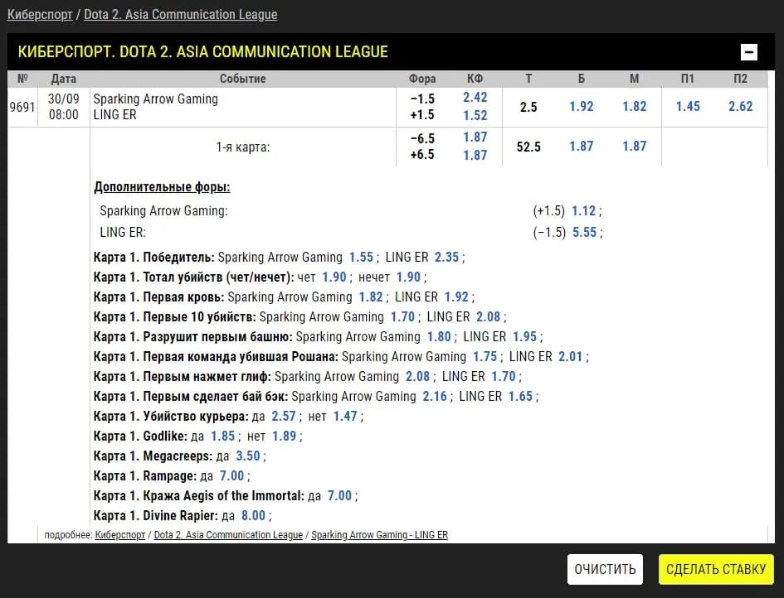
Task: Select Godlike да odds 1.85
Action: [222, 436]
